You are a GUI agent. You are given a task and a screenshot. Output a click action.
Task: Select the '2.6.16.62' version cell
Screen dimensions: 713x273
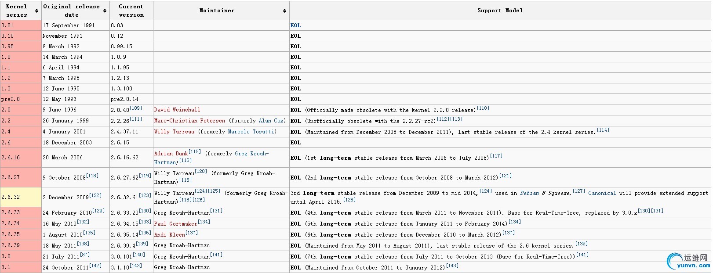131,158
